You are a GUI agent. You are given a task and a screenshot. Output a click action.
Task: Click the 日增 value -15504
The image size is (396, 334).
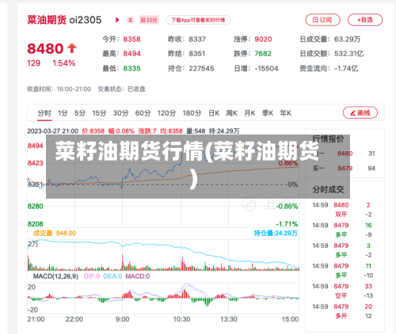[x=266, y=69]
